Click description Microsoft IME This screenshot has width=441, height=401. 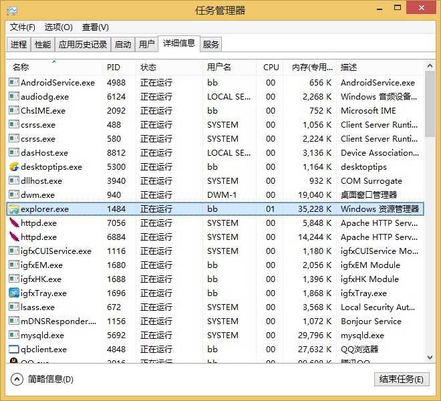tap(368, 110)
